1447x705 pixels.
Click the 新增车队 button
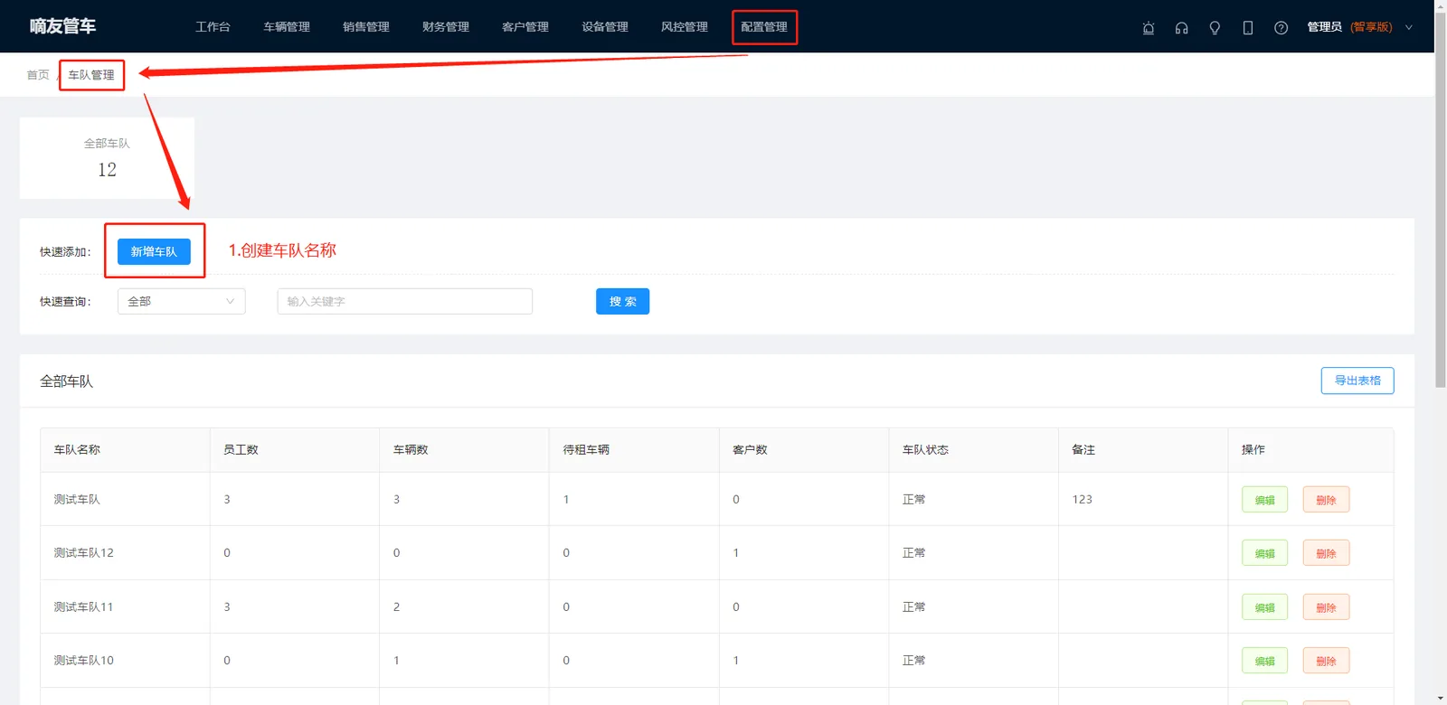coord(154,251)
